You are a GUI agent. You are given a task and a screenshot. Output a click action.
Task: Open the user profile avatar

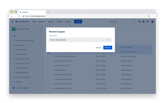[x=152, y=22]
